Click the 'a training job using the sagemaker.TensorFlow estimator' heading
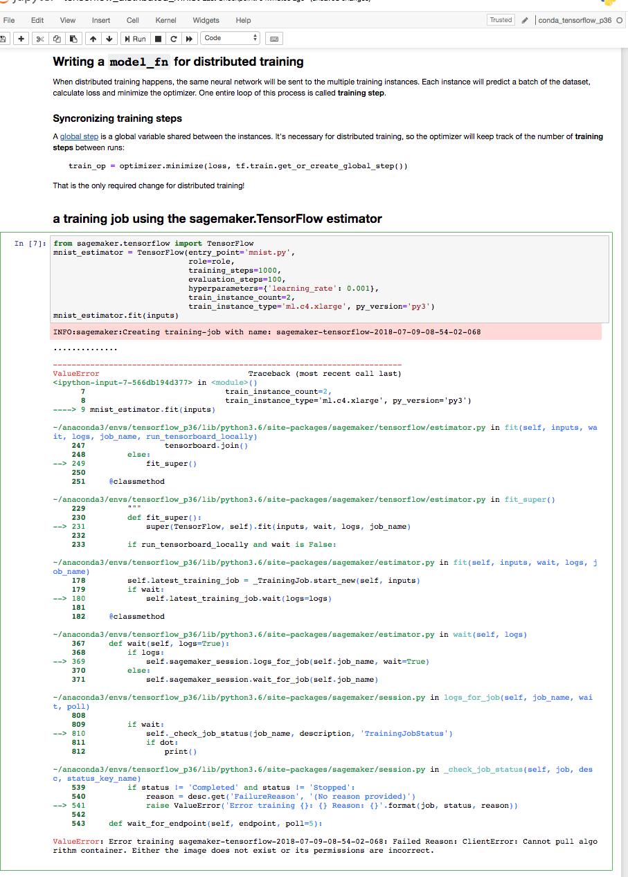Screen dimensions: 628x877 click(x=217, y=219)
